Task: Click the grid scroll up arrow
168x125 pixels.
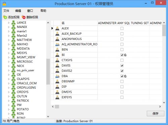Action: 164,23
